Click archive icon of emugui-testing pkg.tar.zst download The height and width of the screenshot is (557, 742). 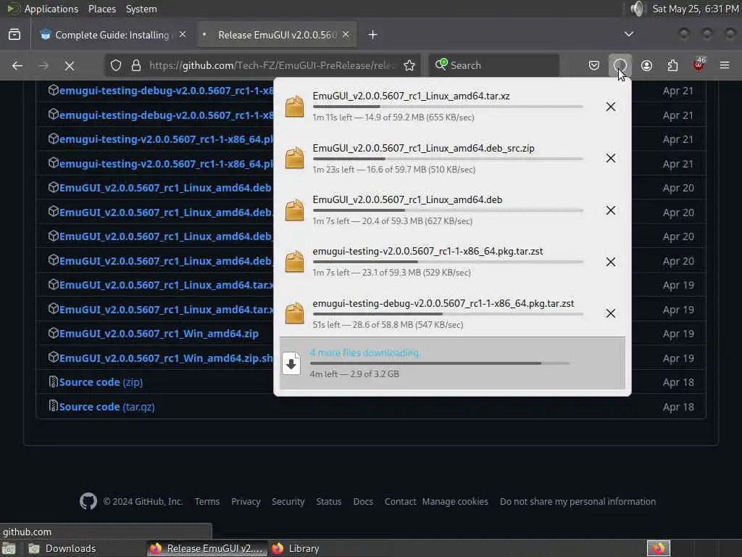pyautogui.click(x=294, y=262)
